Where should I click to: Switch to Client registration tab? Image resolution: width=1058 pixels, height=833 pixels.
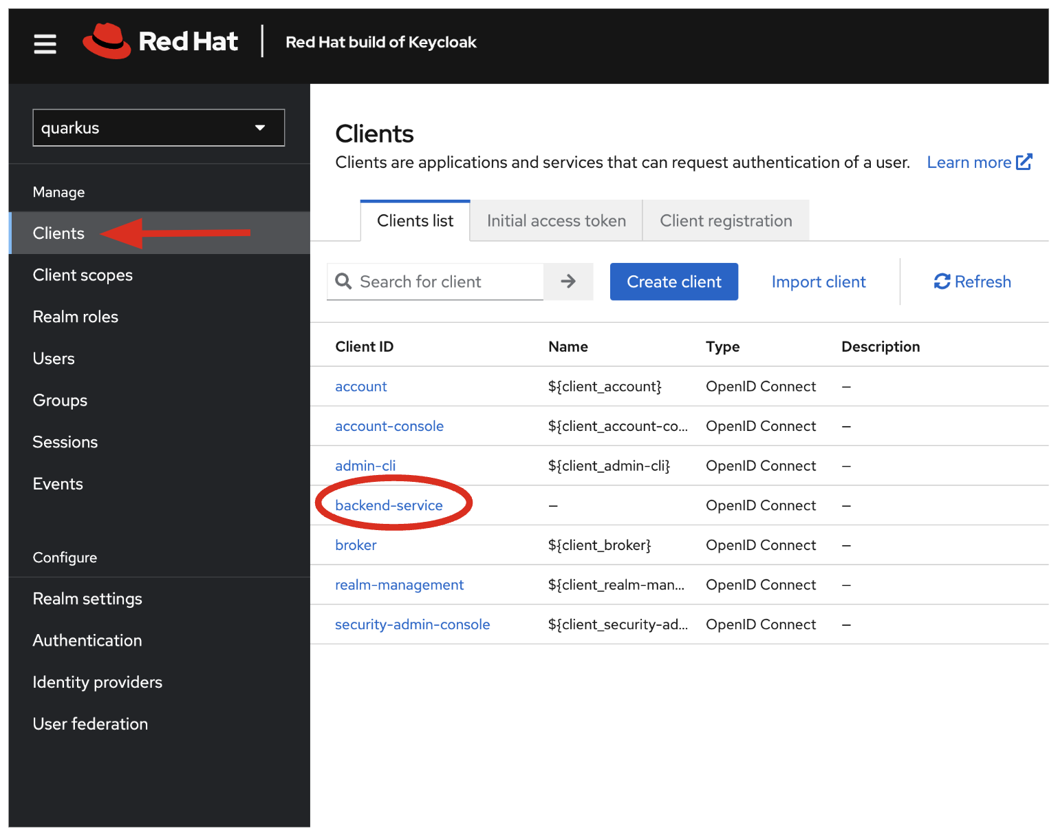pos(726,221)
